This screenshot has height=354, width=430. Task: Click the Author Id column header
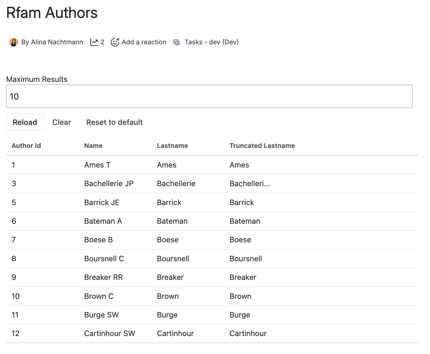click(26, 146)
